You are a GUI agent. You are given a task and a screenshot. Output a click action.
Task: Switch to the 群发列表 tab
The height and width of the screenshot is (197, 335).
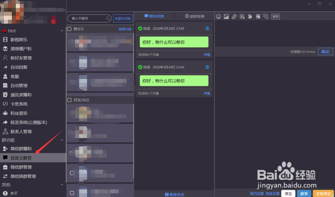click(x=154, y=16)
